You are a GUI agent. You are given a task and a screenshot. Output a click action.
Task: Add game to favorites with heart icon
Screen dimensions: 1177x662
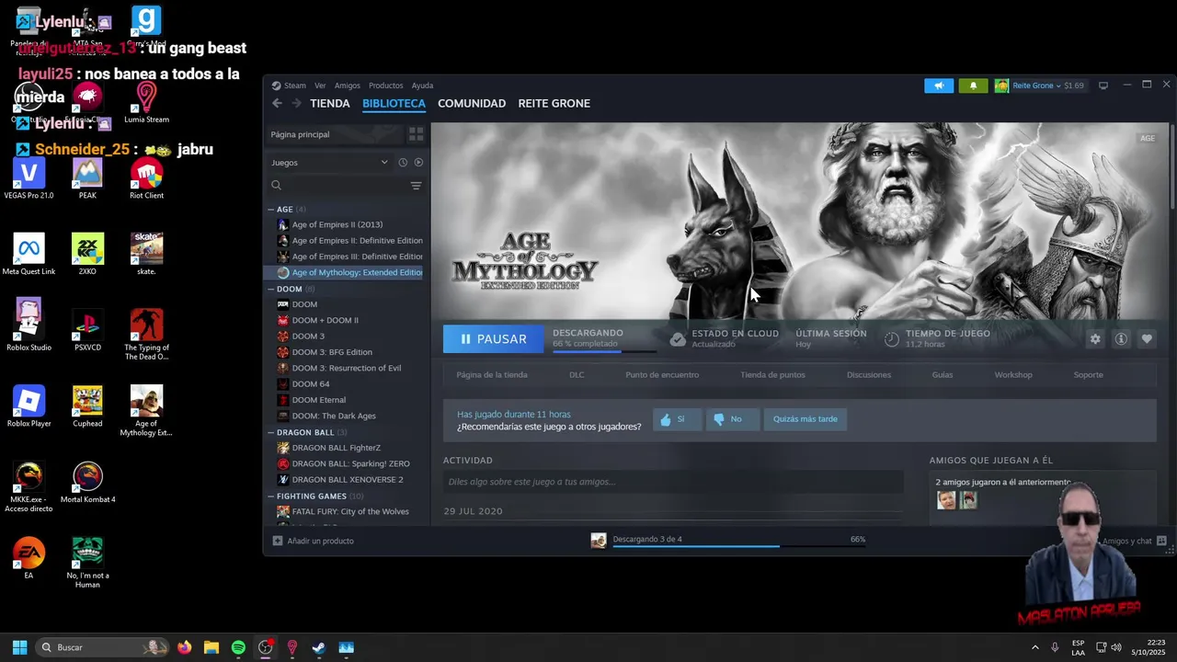click(x=1147, y=339)
